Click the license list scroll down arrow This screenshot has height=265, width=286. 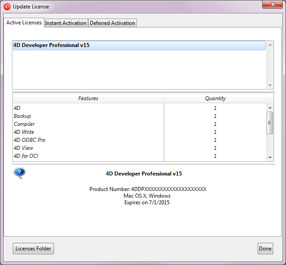click(x=271, y=86)
